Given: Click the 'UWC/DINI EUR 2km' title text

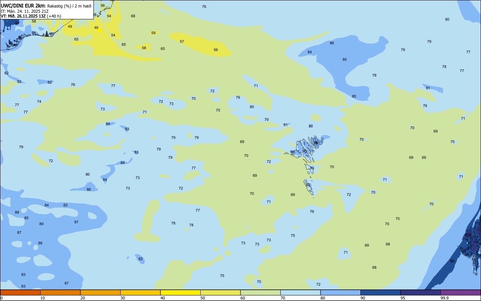Looking at the screenshot, I should pyautogui.click(x=23, y=5).
